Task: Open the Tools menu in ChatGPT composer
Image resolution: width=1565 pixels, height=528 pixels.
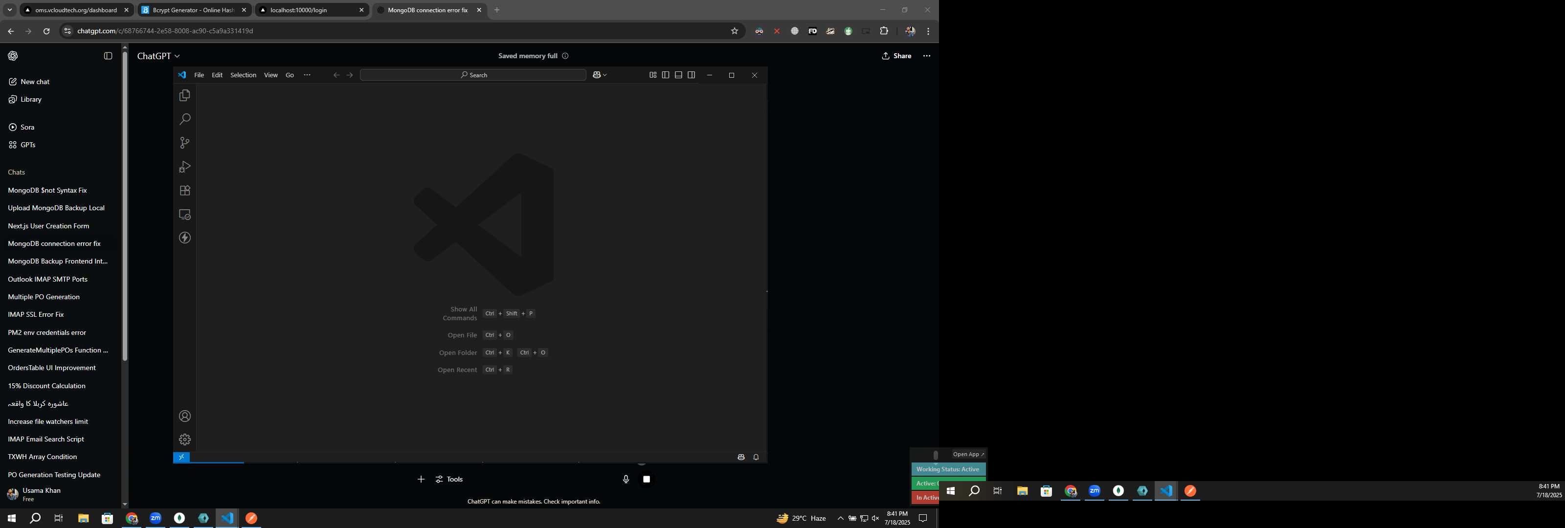Action: pyautogui.click(x=449, y=480)
